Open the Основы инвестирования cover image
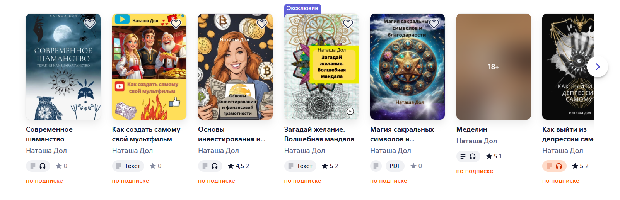620x200 pixels. 235,66
